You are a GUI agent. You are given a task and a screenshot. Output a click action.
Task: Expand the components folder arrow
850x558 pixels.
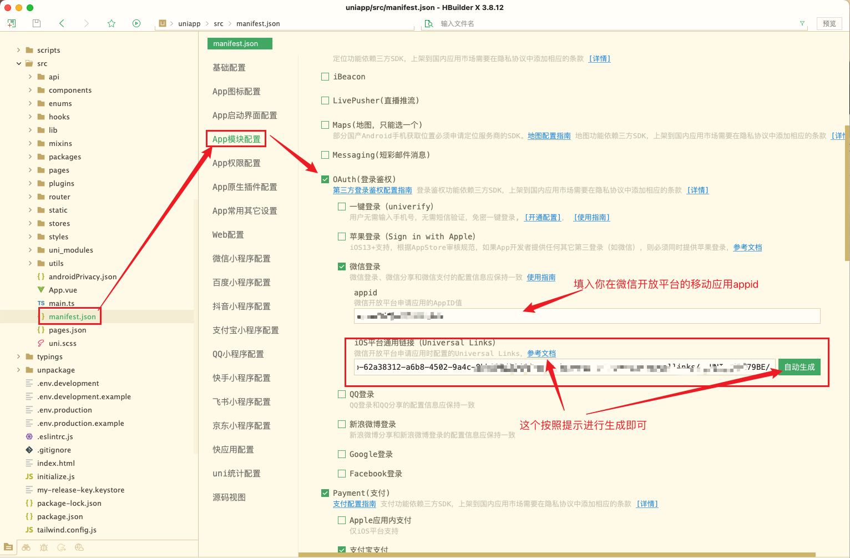(30, 90)
